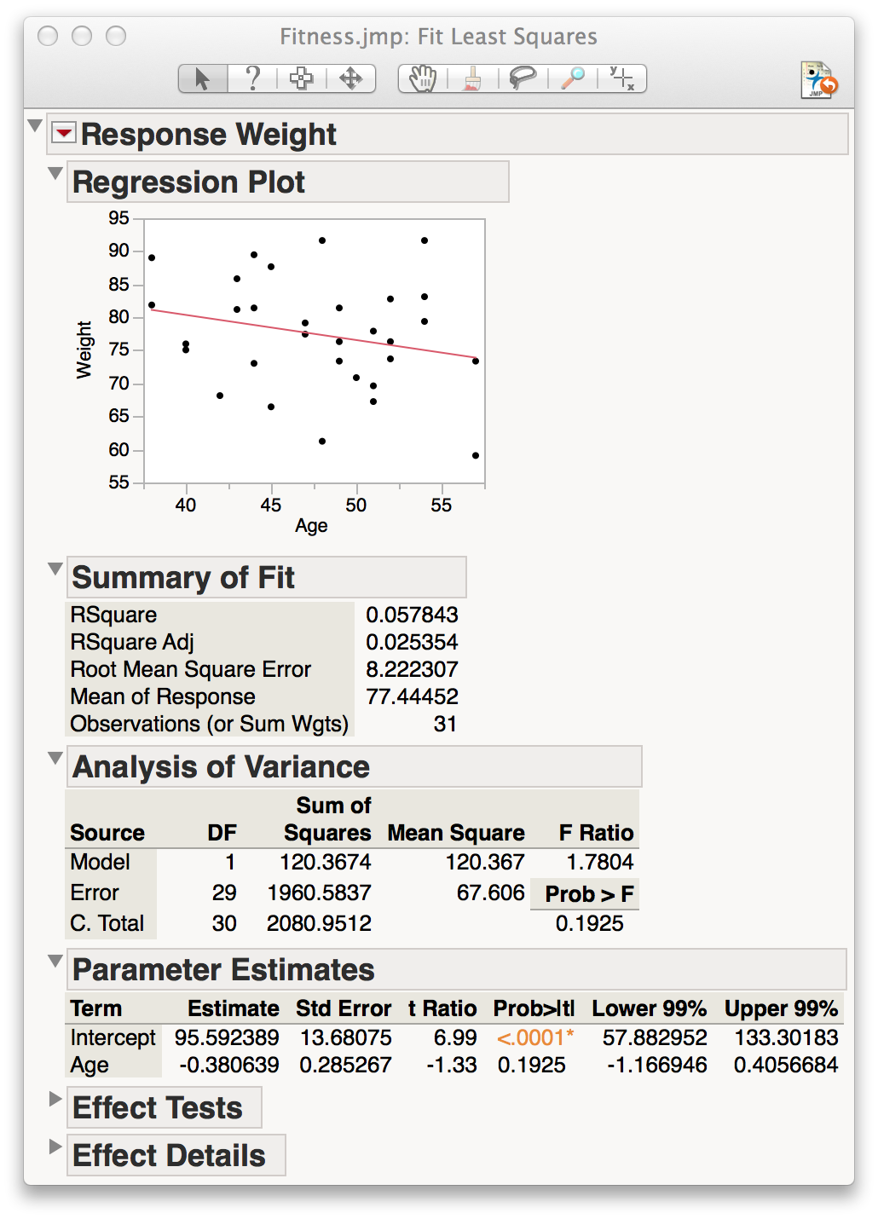Expand the Effect Tests section
This screenshot has width=878, height=1219.
(56, 1099)
